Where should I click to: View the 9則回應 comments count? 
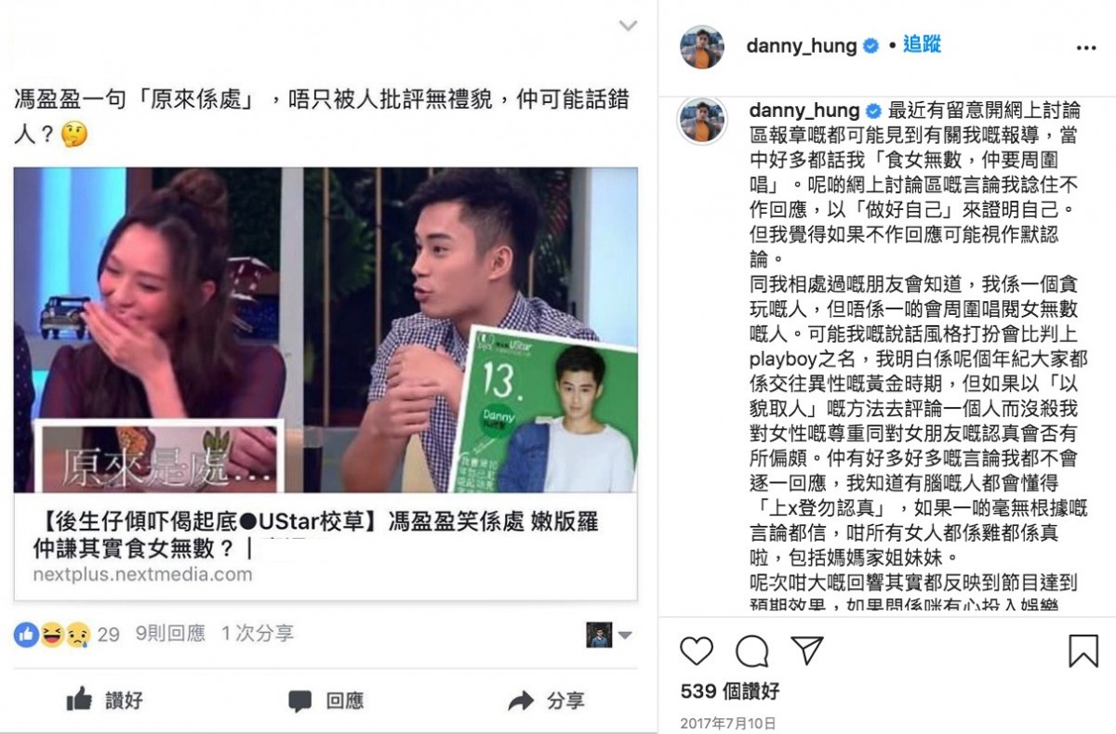170,634
